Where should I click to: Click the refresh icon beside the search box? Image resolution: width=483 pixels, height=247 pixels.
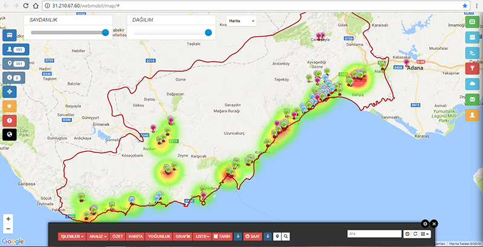[415, 234]
